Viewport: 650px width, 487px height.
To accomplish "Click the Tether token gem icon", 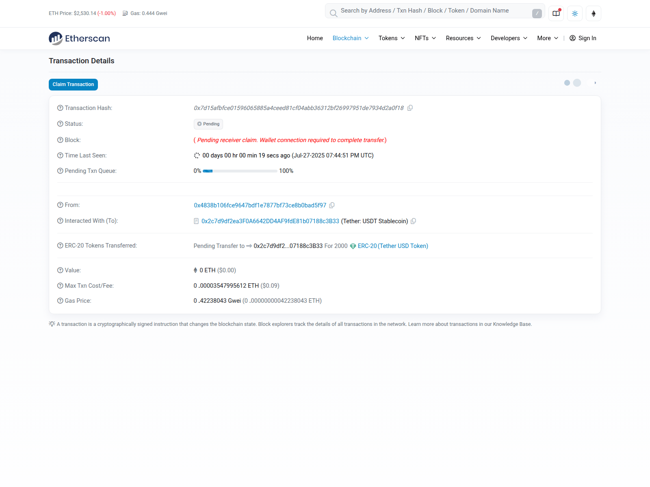I will (x=353, y=246).
